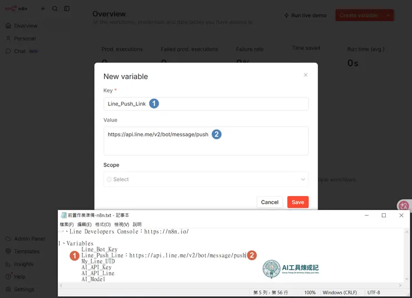Click the Line_Push_Line URL text in Notepad
This screenshot has width=412, height=298.
(188, 255)
